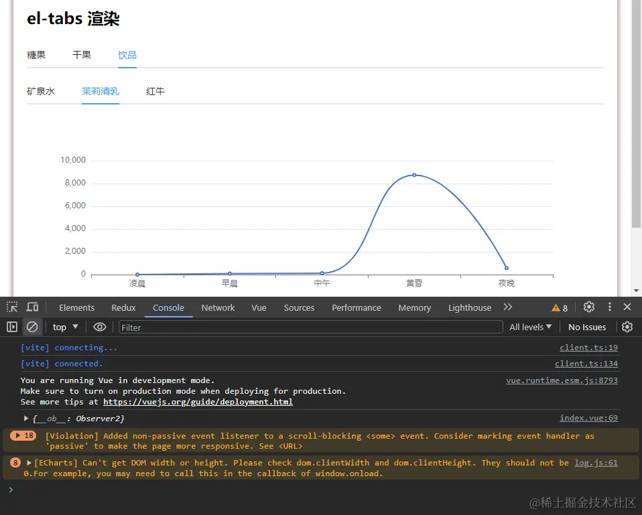Expand the Observer2 object entry
642x515 pixels.
[27, 419]
